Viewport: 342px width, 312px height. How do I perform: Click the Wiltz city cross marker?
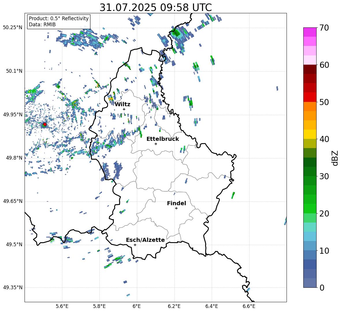(124, 109)
